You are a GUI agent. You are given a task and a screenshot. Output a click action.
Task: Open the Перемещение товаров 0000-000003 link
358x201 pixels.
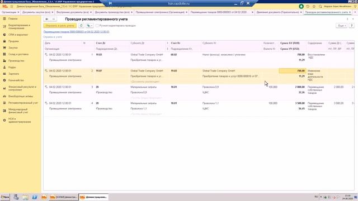pos(76,32)
